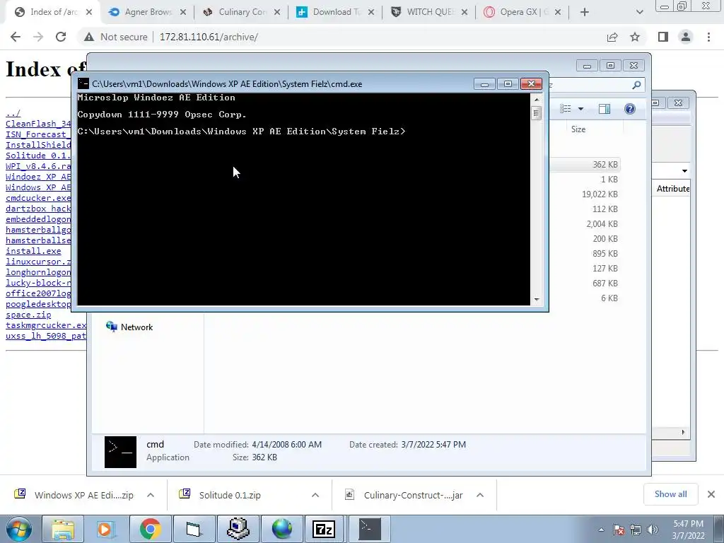The image size is (724, 543).
Task: Show hidden tray icons arrow
Action: click(x=601, y=530)
